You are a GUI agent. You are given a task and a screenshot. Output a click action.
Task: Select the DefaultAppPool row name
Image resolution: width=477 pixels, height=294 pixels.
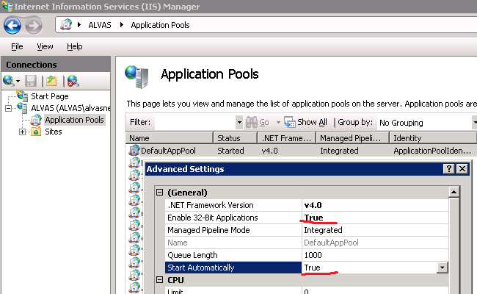(x=168, y=151)
